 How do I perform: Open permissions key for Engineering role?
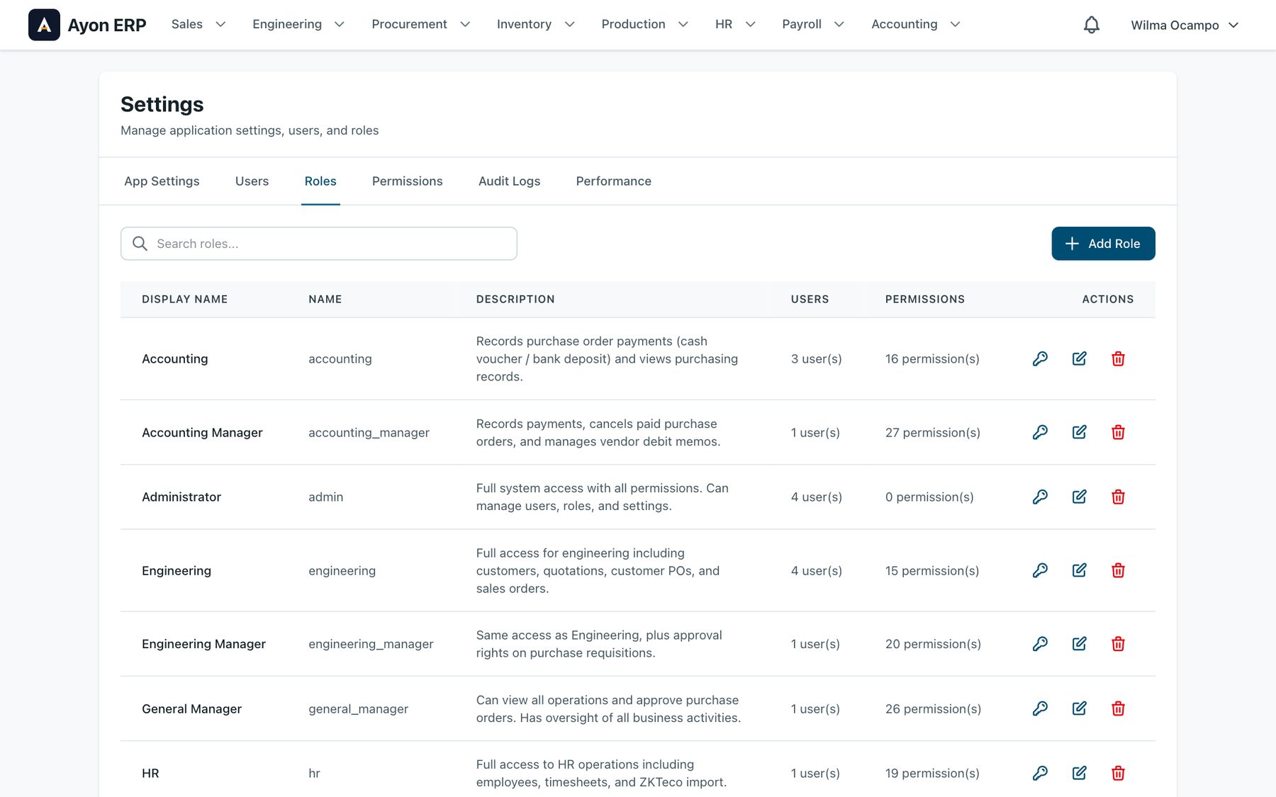[x=1040, y=570]
